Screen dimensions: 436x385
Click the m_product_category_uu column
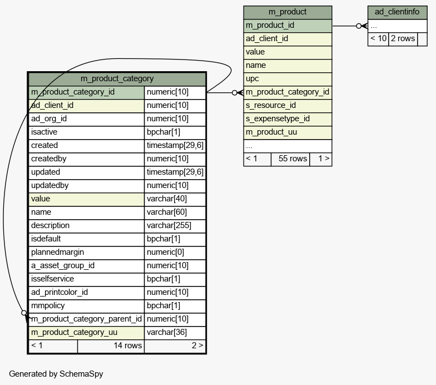pos(86,332)
